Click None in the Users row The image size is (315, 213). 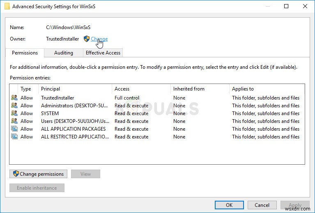tap(179, 121)
